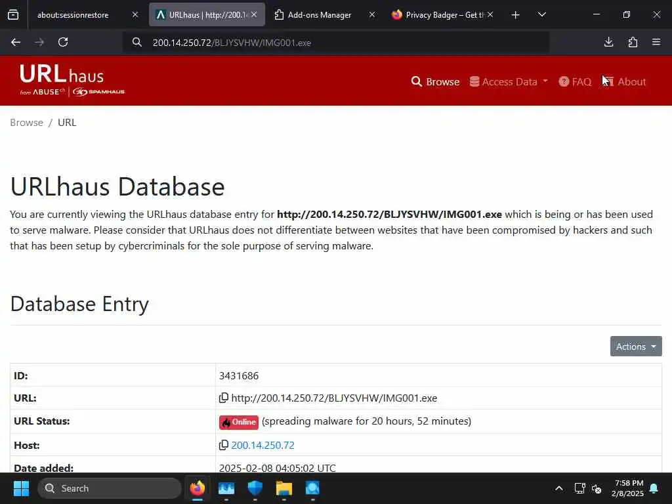Viewport: 672px width, 504px height.
Task: Click the Database Entry heading
Action: pyautogui.click(x=79, y=304)
